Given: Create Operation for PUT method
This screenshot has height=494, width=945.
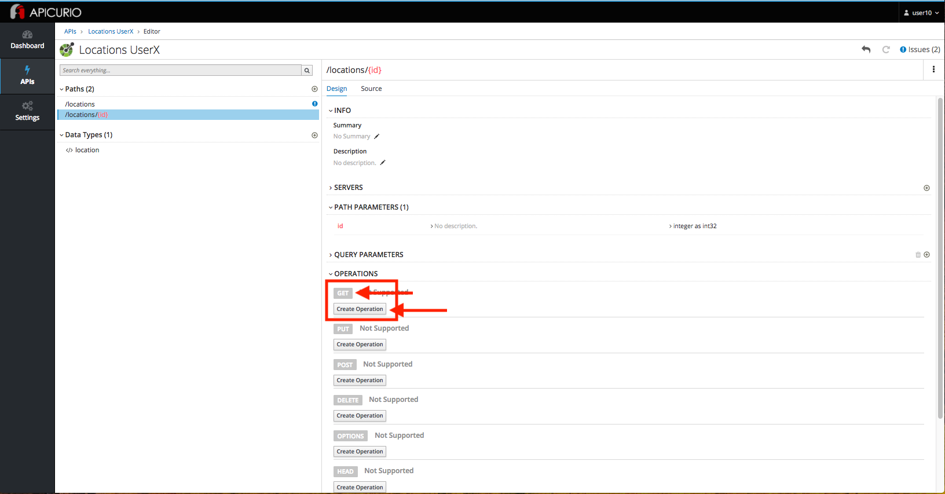Looking at the screenshot, I should point(360,345).
